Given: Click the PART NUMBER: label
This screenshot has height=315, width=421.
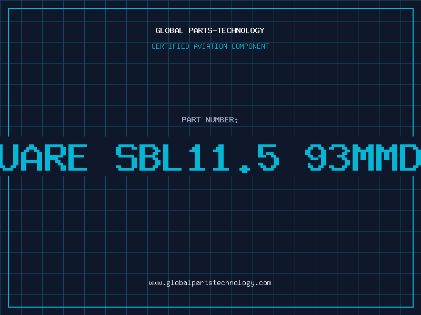Looking at the screenshot, I should [x=210, y=120].
